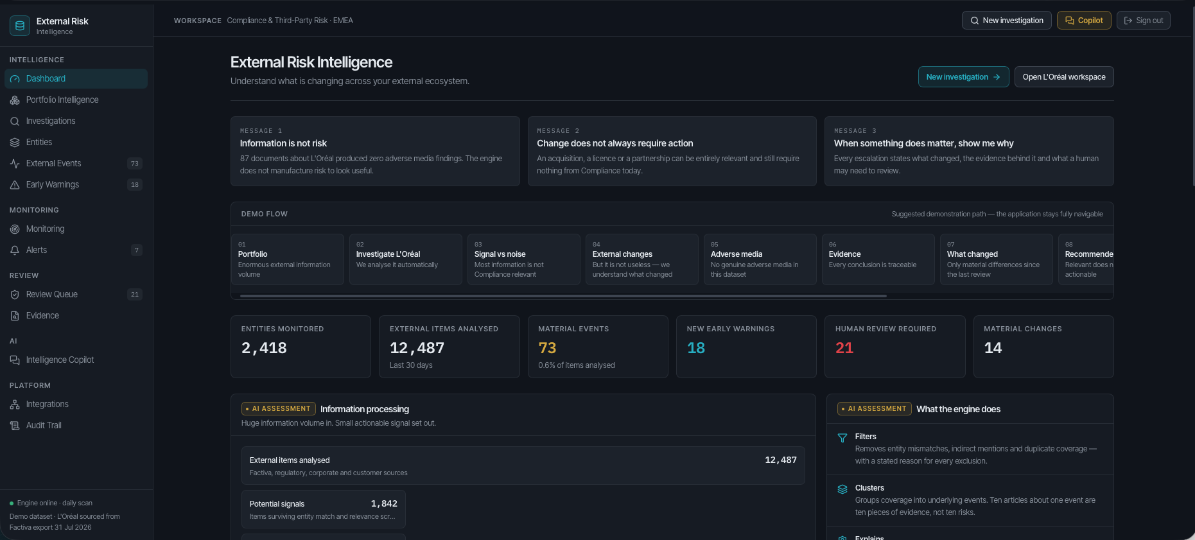1195x540 pixels.
Task: Select demo step 06 Evidence card
Action: click(x=878, y=259)
